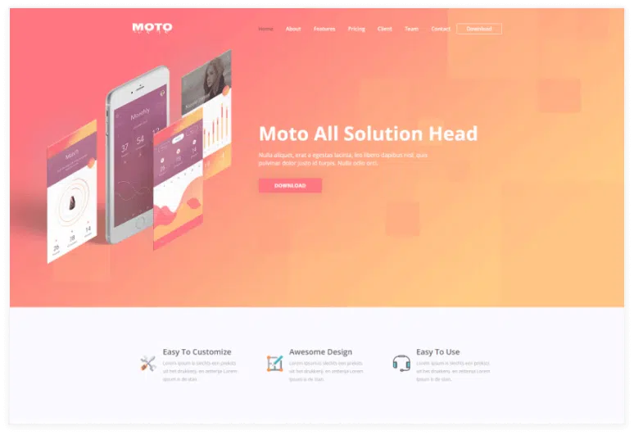Click description text under Easy To Use
This screenshot has width=634, height=435.
(453, 371)
